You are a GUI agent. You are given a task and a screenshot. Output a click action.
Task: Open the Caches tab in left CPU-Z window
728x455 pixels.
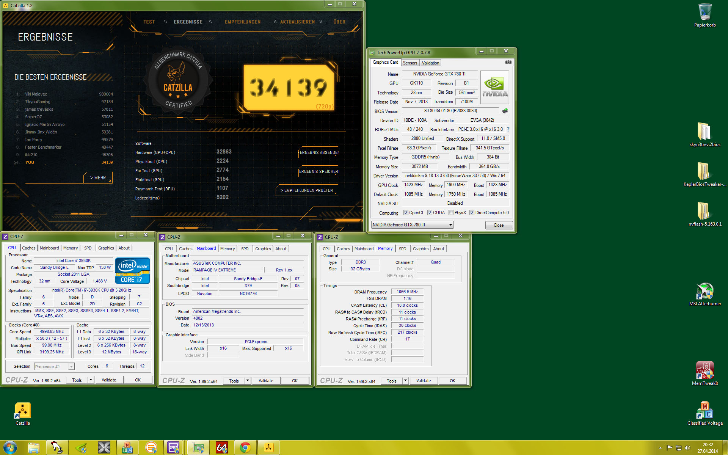pyautogui.click(x=29, y=248)
